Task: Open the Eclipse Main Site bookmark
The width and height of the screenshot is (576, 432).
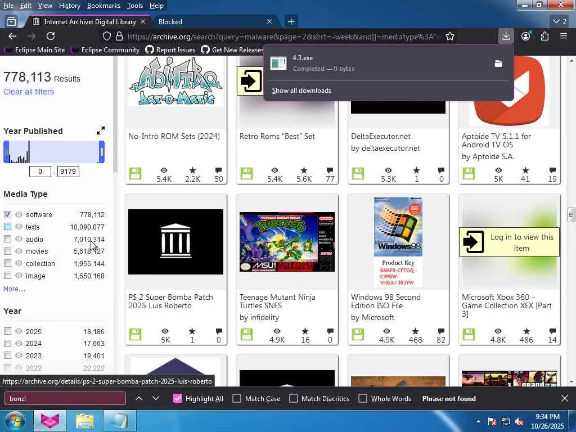Action: (35, 50)
